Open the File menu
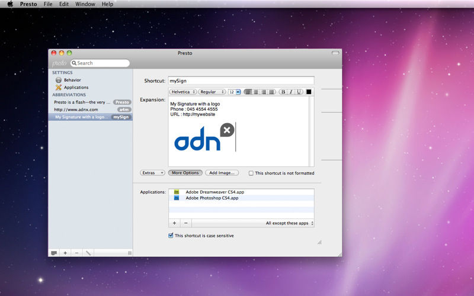The image size is (474, 296). pyautogui.click(x=48, y=4)
